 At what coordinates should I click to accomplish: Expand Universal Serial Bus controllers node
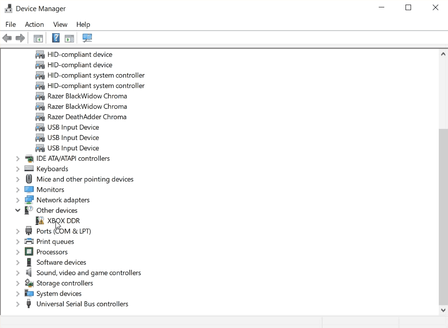[18, 304]
